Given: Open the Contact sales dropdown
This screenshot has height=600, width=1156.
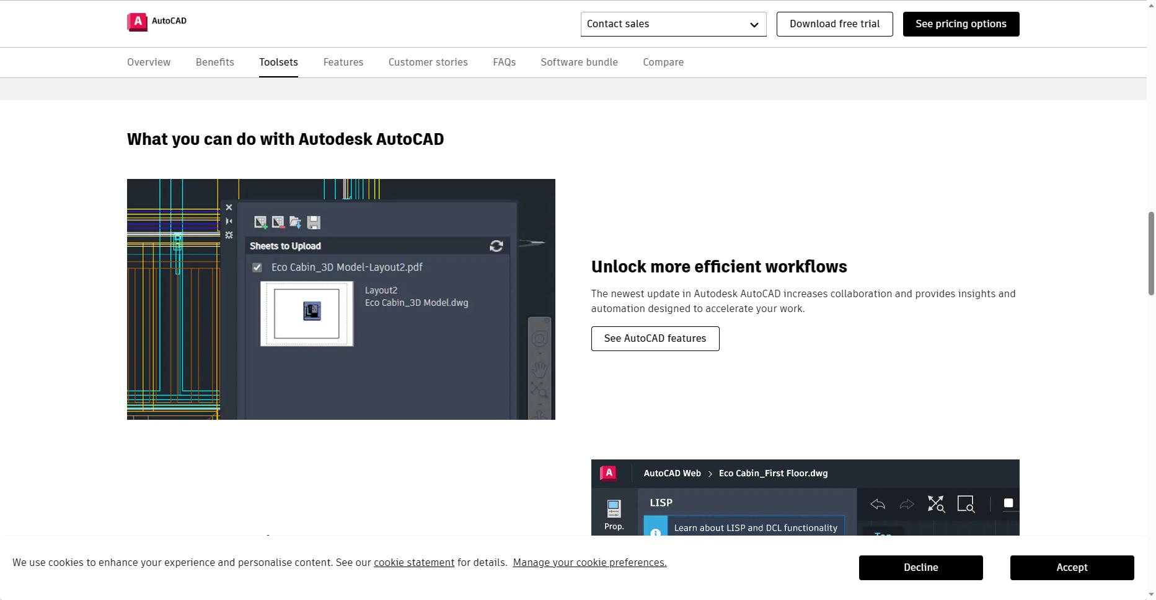Looking at the screenshot, I should (673, 24).
